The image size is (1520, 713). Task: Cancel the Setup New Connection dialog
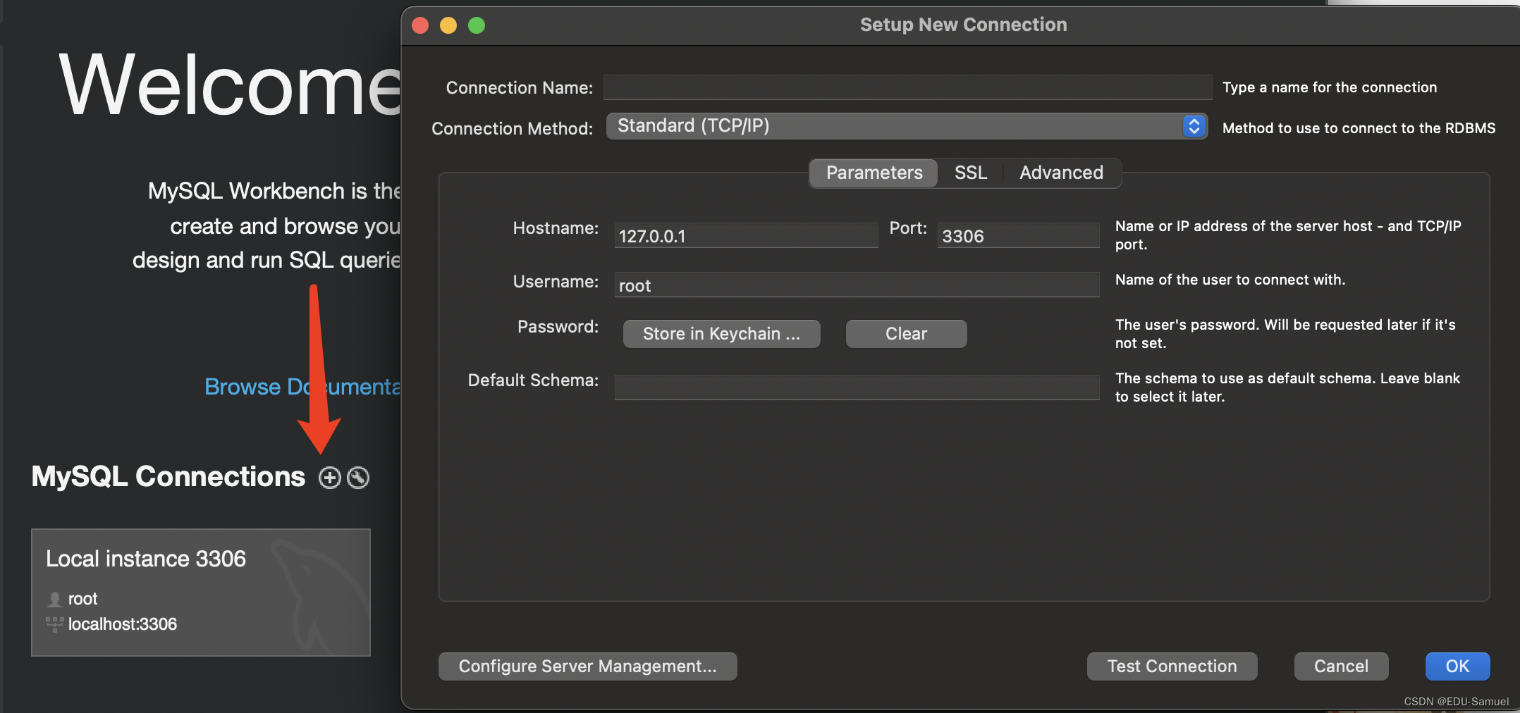tap(1341, 666)
